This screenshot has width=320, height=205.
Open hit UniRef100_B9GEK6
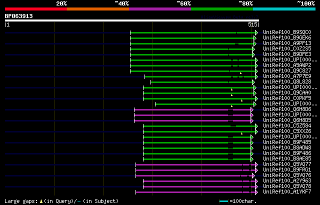pyautogui.click(x=287, y=37)
